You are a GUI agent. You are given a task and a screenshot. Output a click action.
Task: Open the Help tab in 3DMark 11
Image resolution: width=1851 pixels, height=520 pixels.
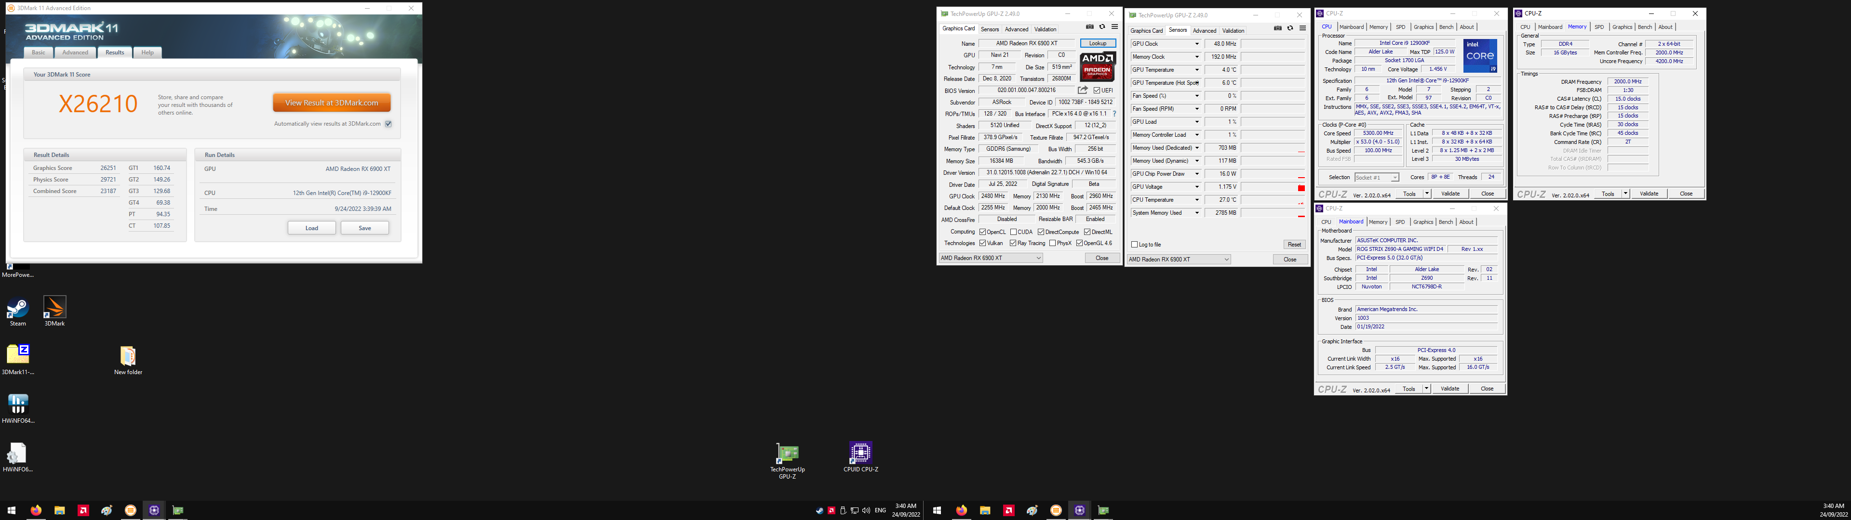pos(147,52)
